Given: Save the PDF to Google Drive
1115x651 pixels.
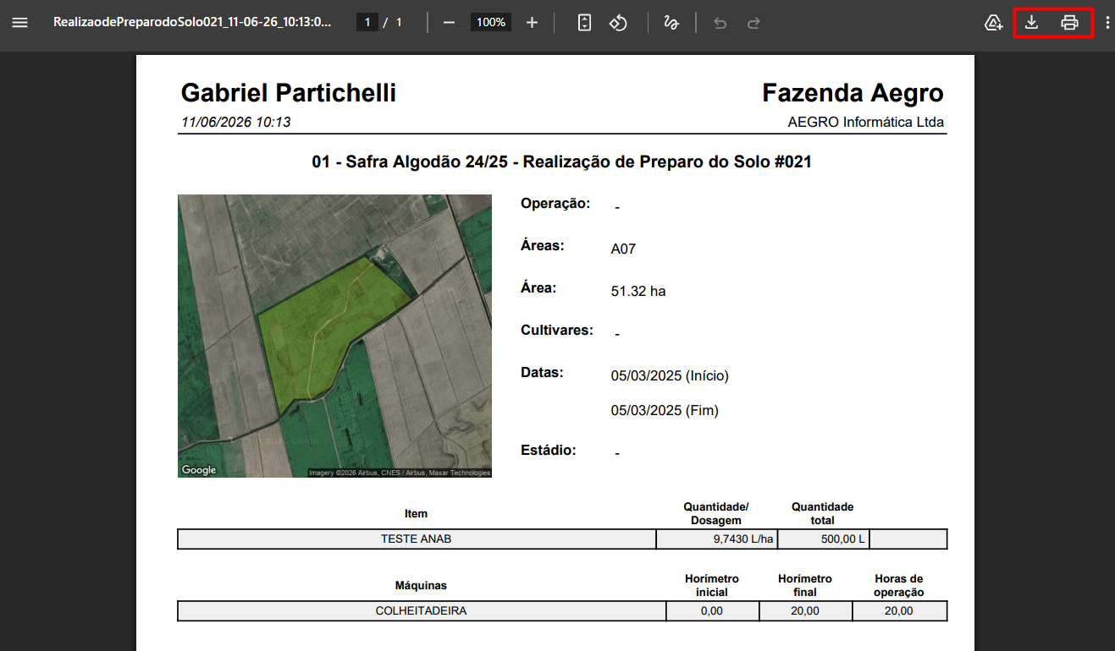Looking at the screenshot, I should click(994, 23).
